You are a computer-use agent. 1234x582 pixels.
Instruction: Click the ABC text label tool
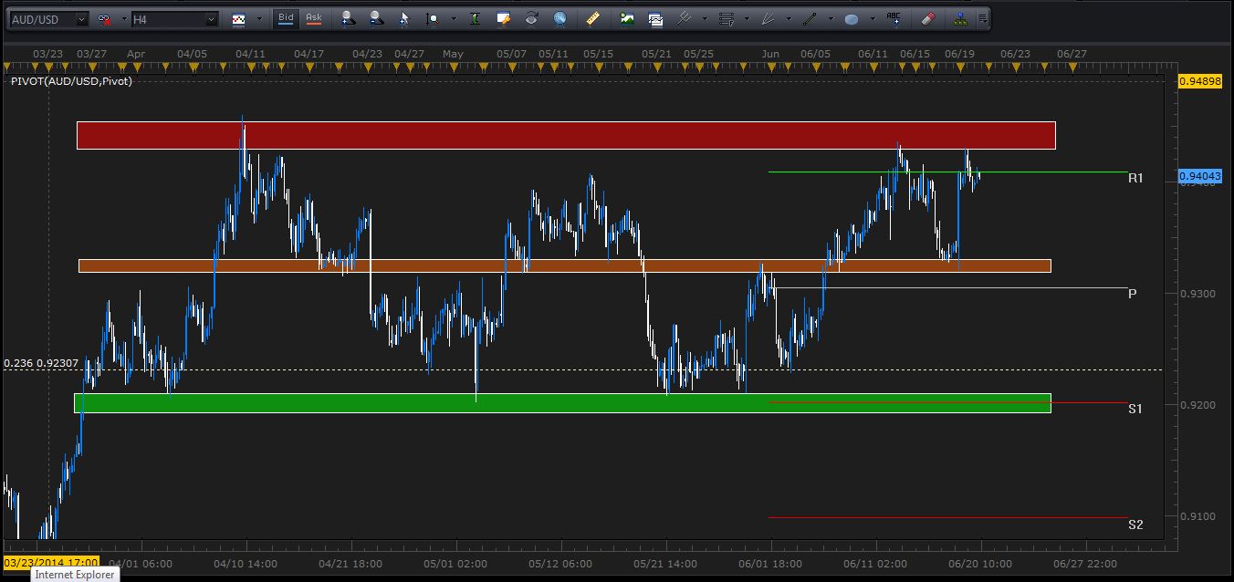click(894, 18)
